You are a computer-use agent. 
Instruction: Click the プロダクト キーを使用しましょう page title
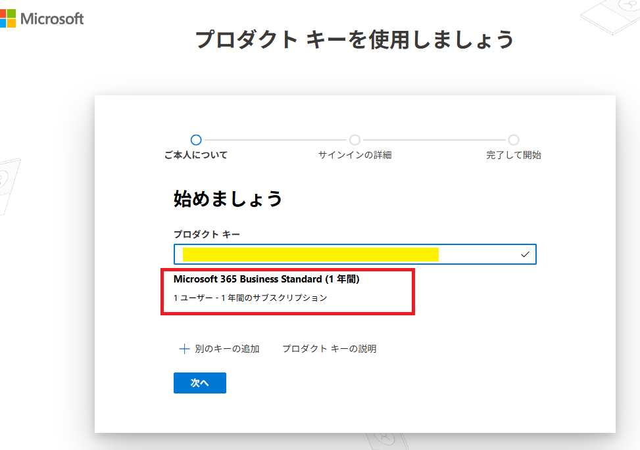(x=355, y=39)
